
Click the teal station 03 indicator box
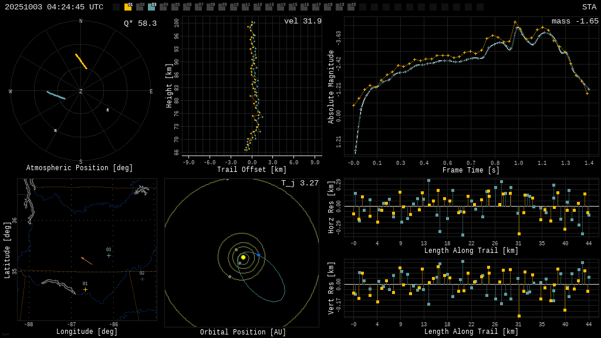click(x=151, y=7)
